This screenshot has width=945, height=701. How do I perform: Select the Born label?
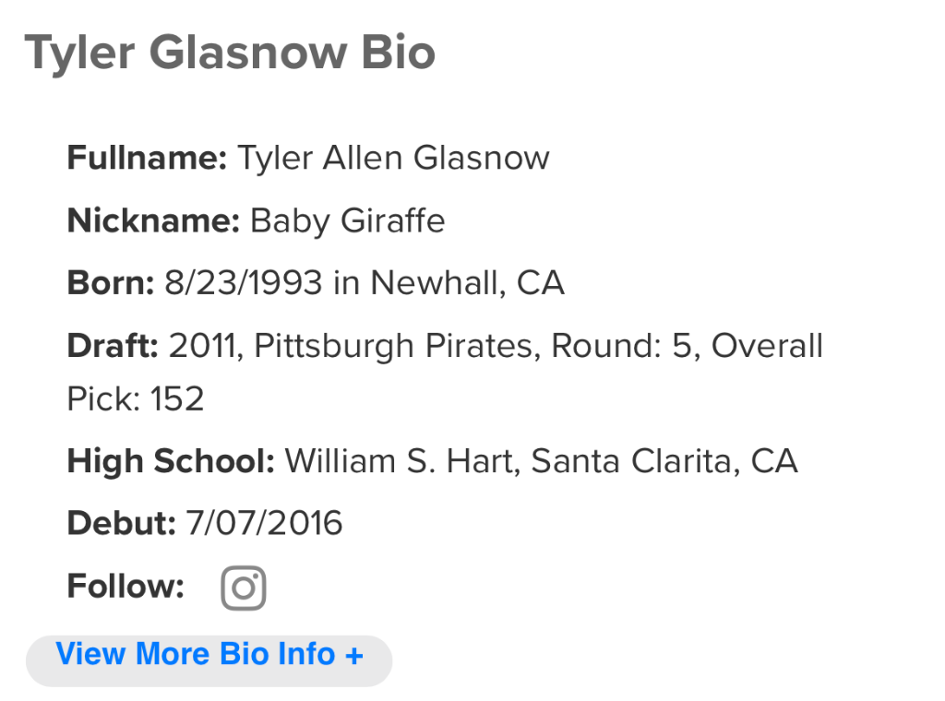tap(111, 283)
